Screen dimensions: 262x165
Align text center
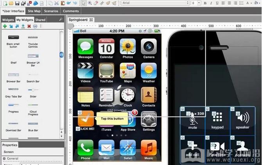pos(230,3)
